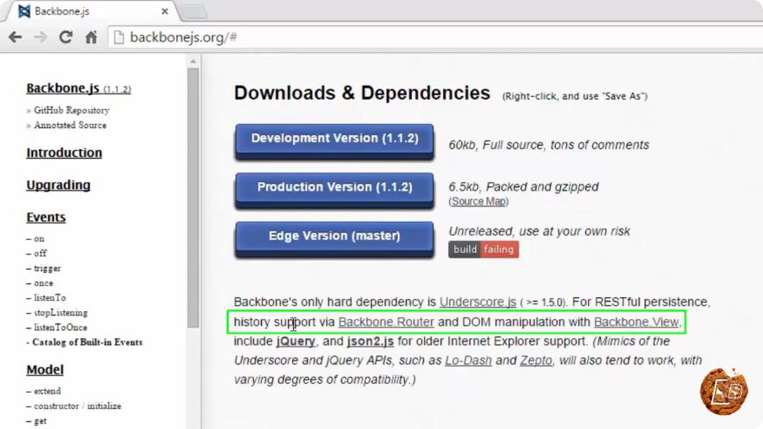Click the sidebar scrollbar thumb
The image size is (763, 429).
pyautogui.click(x=192, y=198)
